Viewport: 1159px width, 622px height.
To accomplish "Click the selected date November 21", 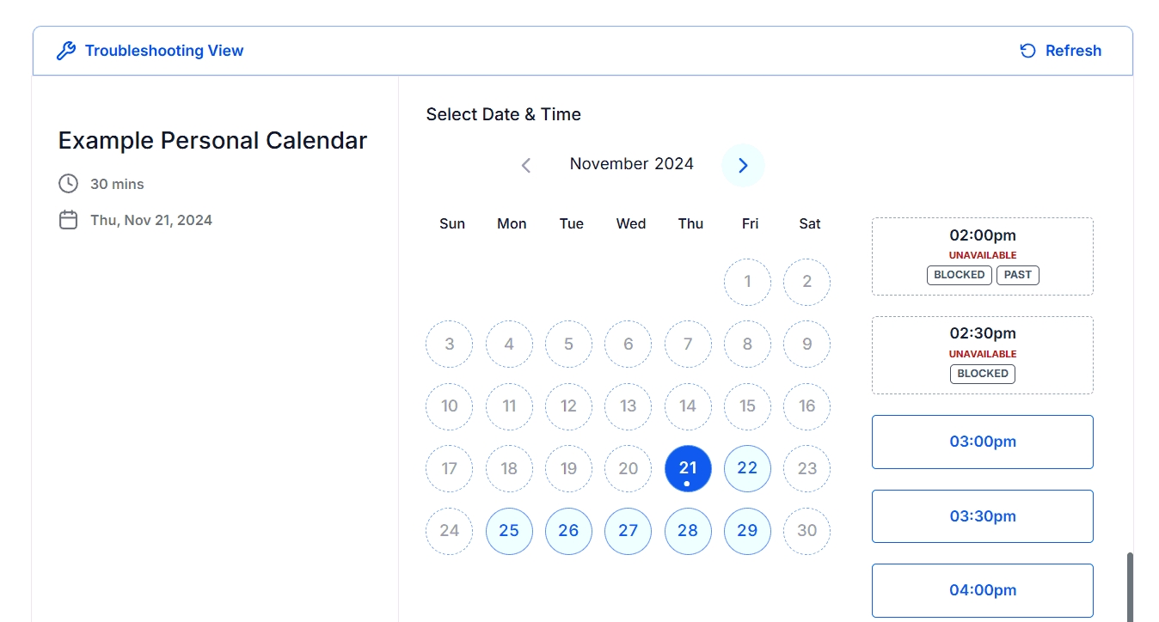I will (688, 468).
